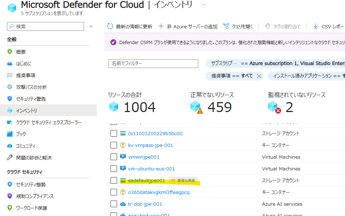Screen dimensions: 345x216
Task: Remove the 推奨事項 == すべて filter with X
Action: (259, 76)
